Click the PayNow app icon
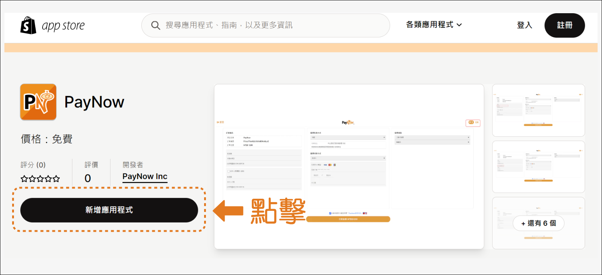The width and height of the screenshot is (602, 275). pyautogui.click(x=38, y=102)
